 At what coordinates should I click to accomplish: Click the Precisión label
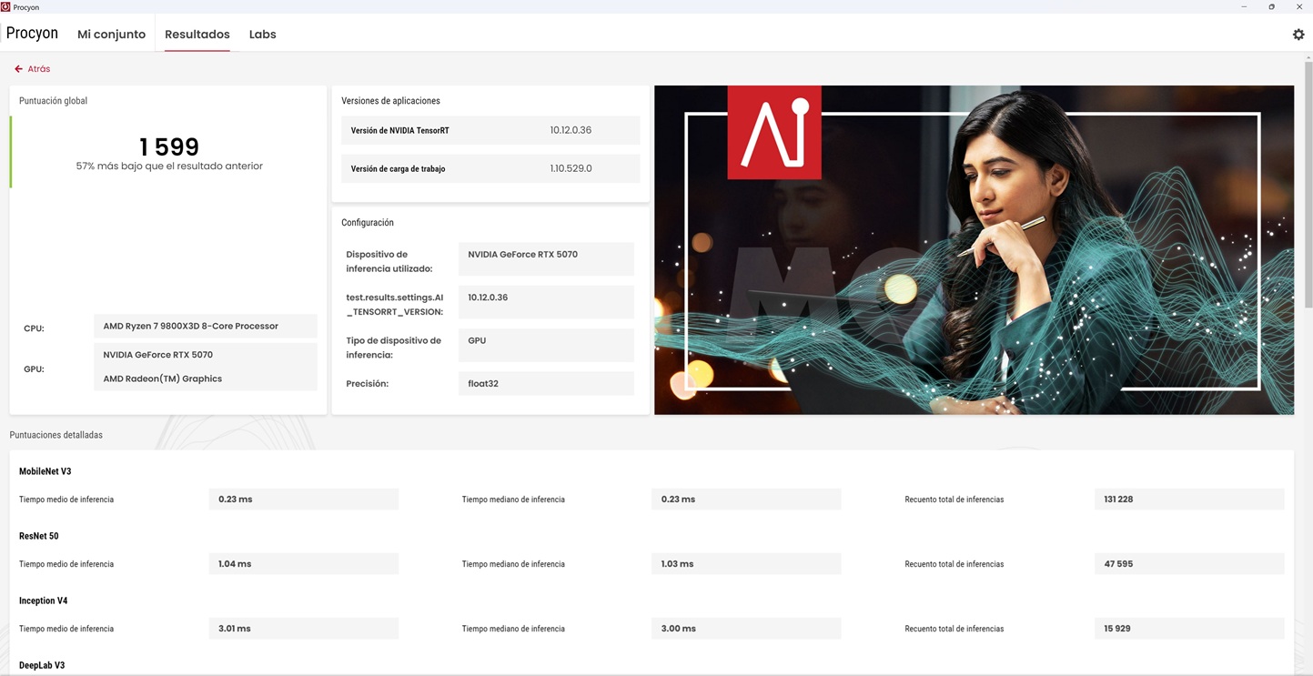coord(368,384)
